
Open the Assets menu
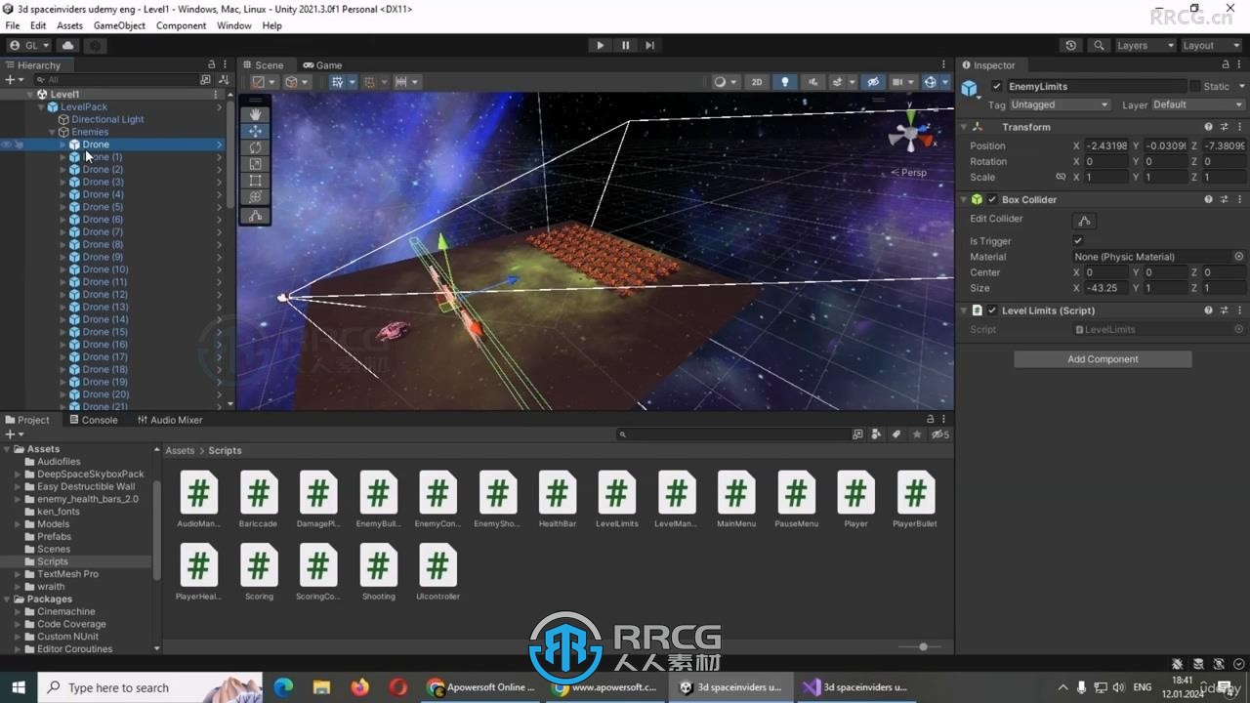click(x=69, y=25)
